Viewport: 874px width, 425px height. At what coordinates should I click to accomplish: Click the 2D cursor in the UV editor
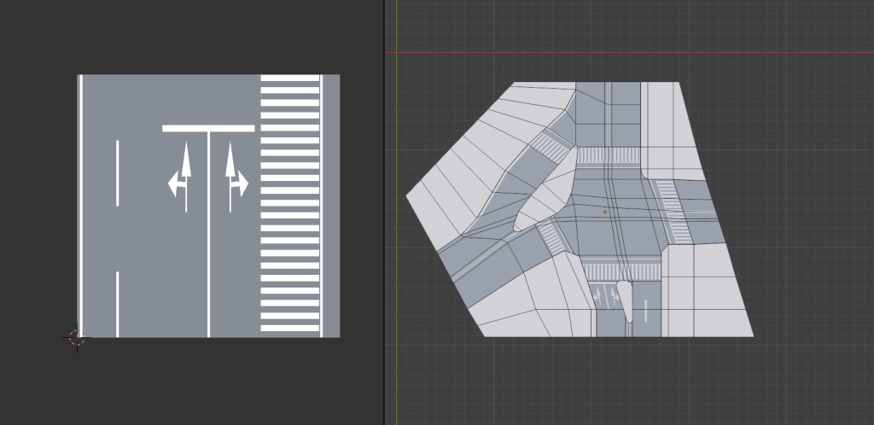(77, 338)
